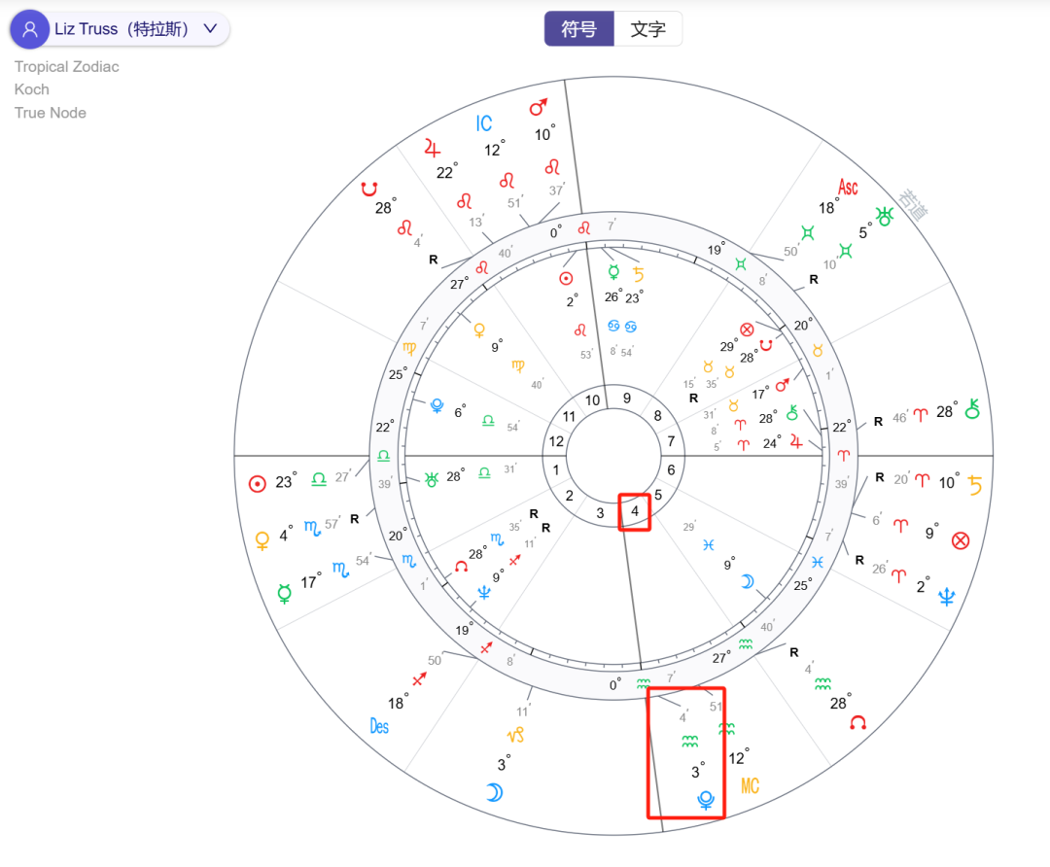Screen dimensions: 1050x867
Task: Select the True Node label
Action: (51, 113)
